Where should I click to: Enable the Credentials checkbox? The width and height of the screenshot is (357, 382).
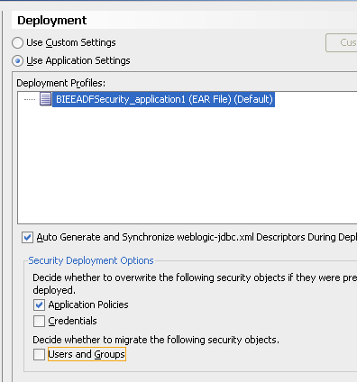[39, 321]
